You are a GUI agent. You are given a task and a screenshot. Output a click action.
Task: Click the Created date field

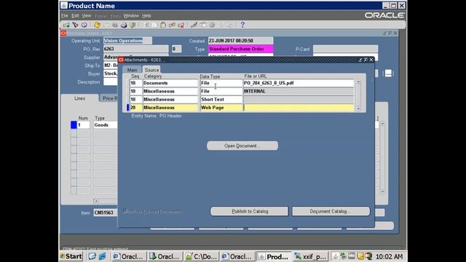click(241, 41)
